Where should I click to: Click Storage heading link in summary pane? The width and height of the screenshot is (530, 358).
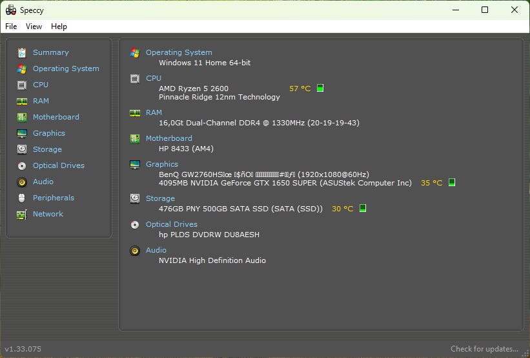pos(160,198)
